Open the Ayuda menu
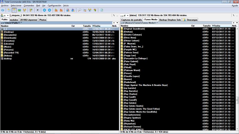The image size is (239, 134). coord(235,6)
